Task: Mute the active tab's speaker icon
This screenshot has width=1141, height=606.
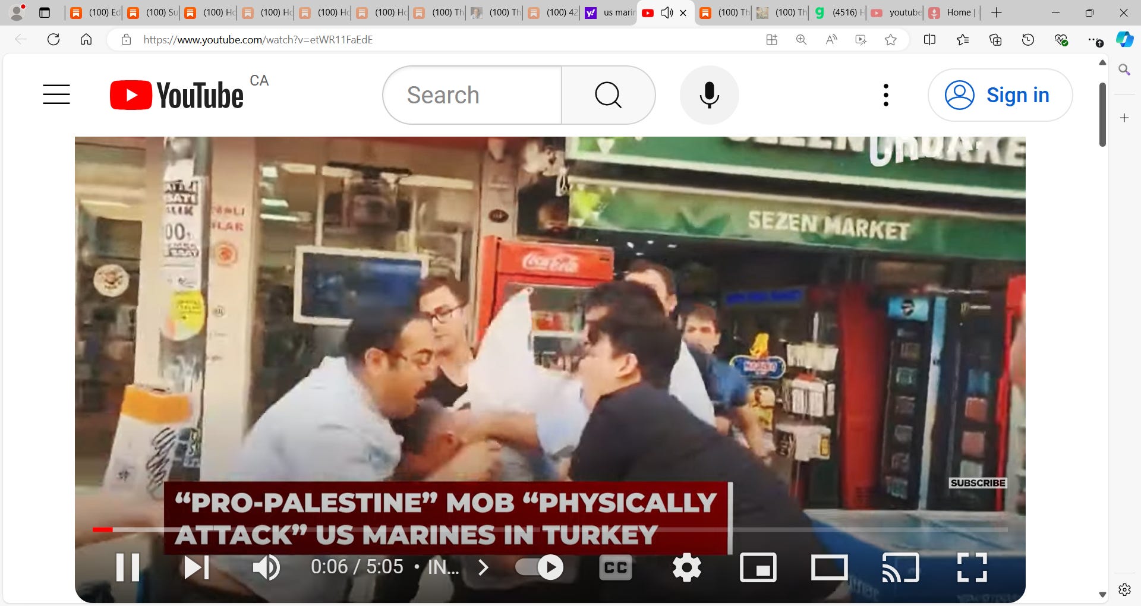Action: [x=667, y=12]
